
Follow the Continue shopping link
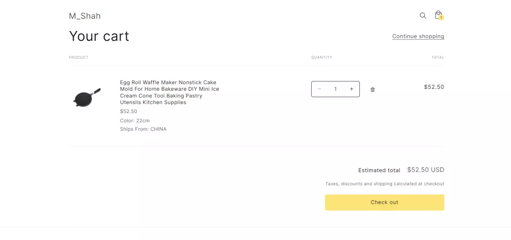(418, 36)
